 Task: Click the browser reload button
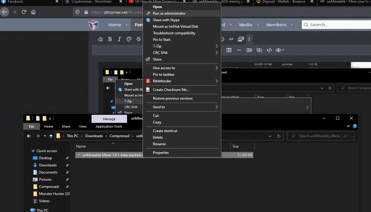click(x=24, y=12)
